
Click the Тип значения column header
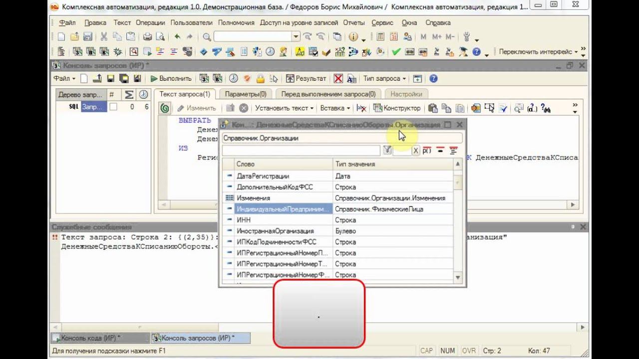point(393,164)
